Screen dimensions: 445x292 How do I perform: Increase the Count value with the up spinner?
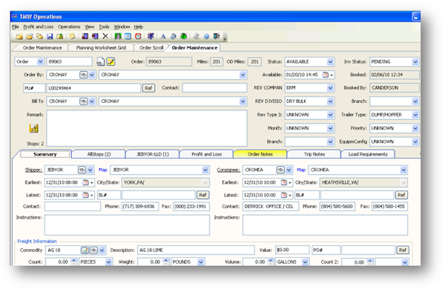73,260
